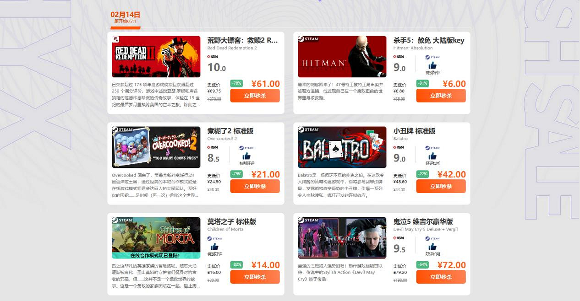Viewport: 580px width, 301px height.
Task: Click 立即秒杀 button for Devil May Cry 5
Action: [441, 277]
